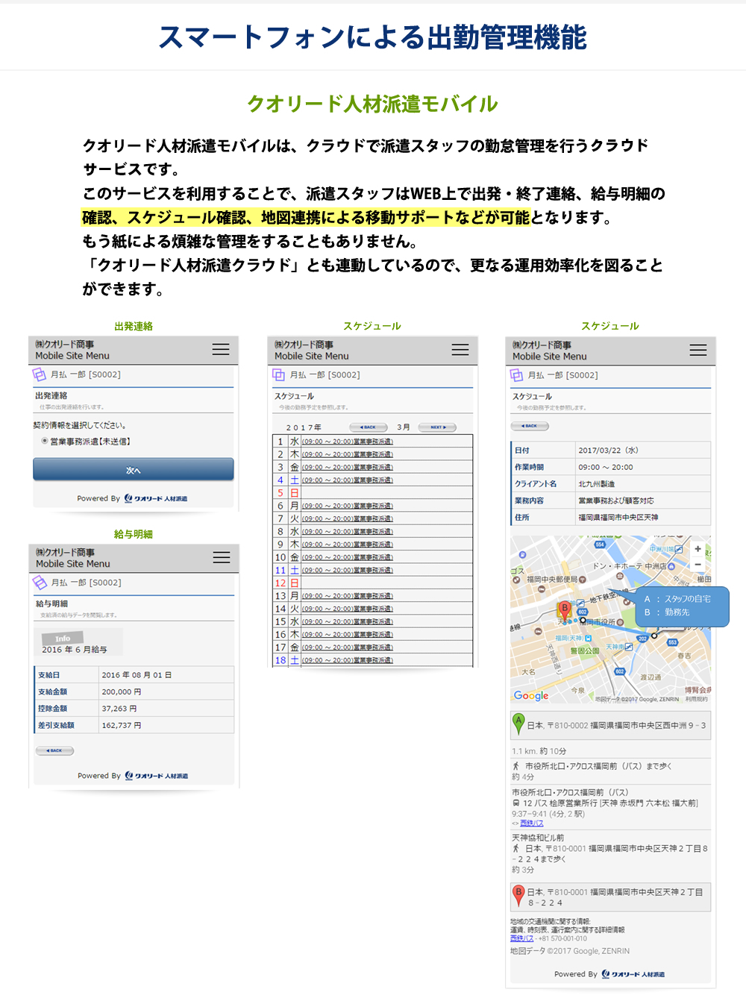
Task: Click BACK button on schedule detail screen
Action: pyautogui.click(x=530, y=426)
